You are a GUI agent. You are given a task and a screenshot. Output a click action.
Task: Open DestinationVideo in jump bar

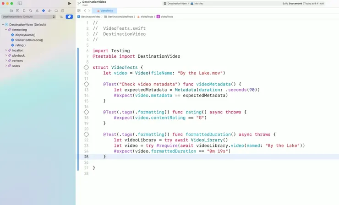[89, 16]
